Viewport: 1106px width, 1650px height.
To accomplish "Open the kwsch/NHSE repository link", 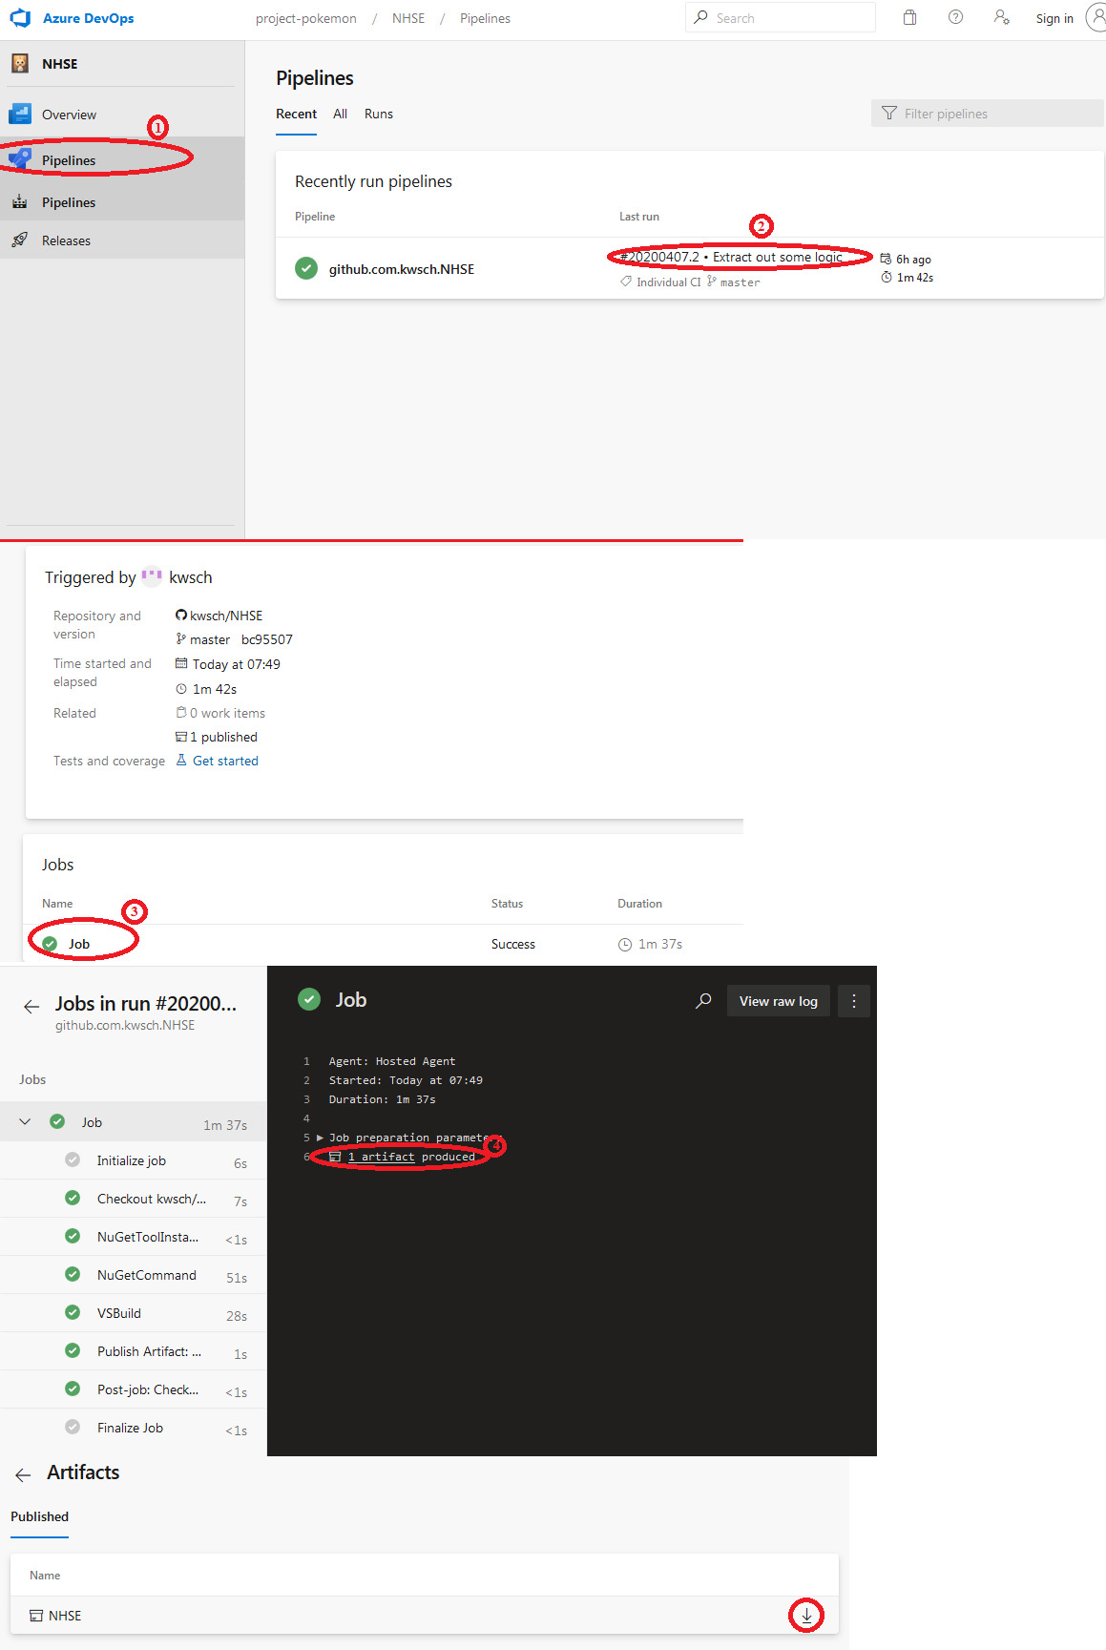I will pos(226,616).
